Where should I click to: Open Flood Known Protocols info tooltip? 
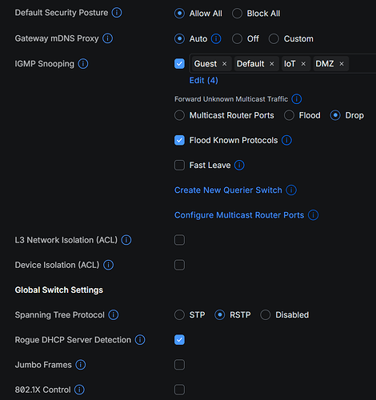286,140
